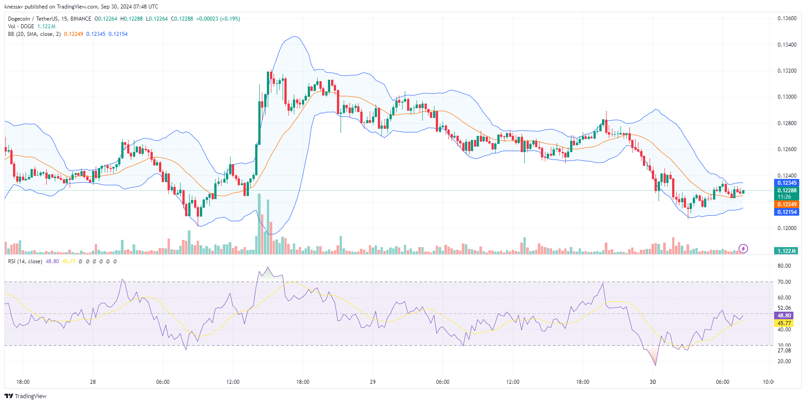
Task: Click the green 0.12288 current price tag
Action: [786, 191]
